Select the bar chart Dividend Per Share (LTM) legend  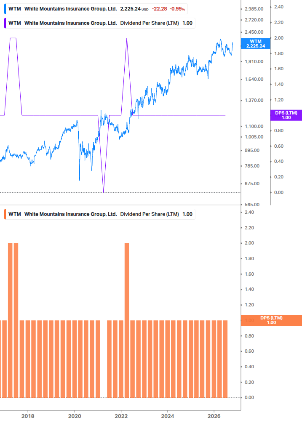[x=99, y=214]
